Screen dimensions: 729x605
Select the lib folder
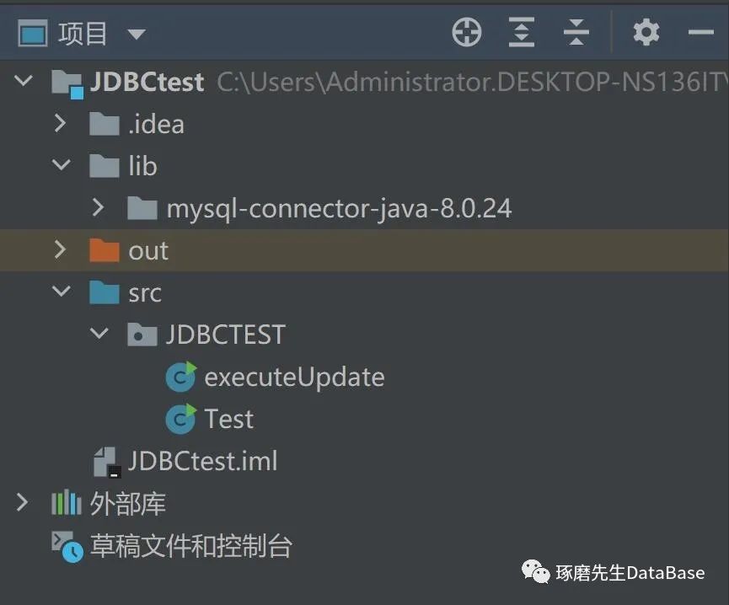(142, 166)
